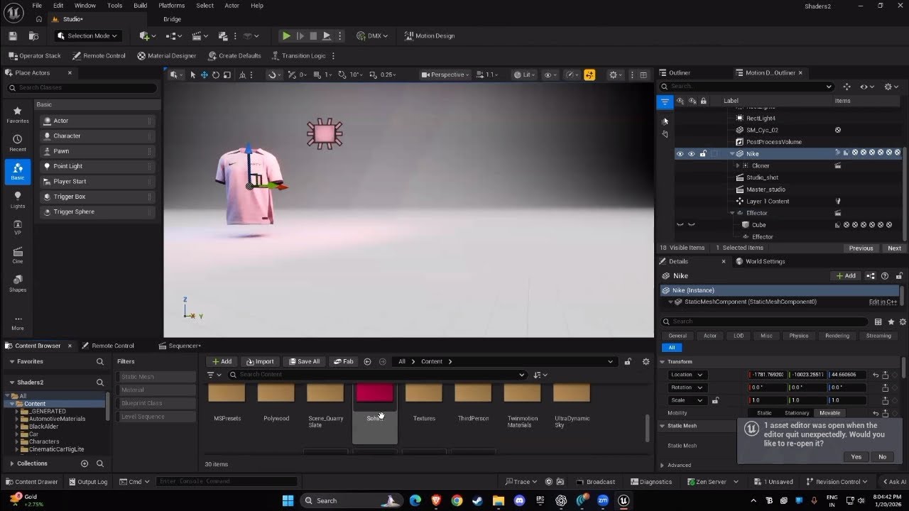Viewport: 909px width, 511px height.
Task: Select the viewport Select (arrow) tool
Action: click(x=192, y=75)
